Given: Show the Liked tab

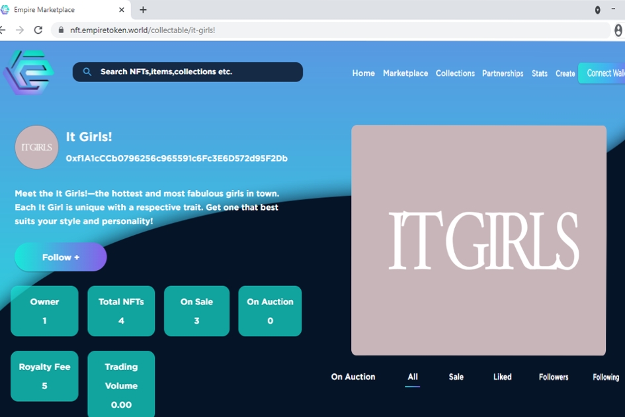Looking at the screenshot, I should pyautogui.click(x=502, y=377).
